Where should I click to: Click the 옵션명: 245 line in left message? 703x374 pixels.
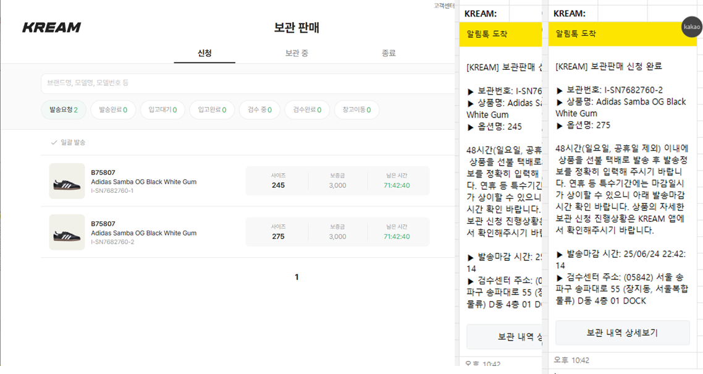click(x=495, y=127)
